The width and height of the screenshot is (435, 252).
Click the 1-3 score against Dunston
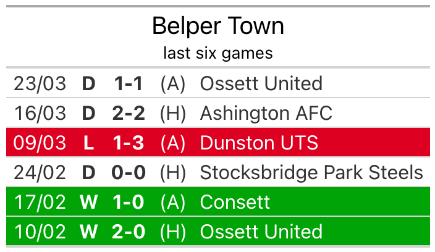pyautogui.click(x=129, y=143)
